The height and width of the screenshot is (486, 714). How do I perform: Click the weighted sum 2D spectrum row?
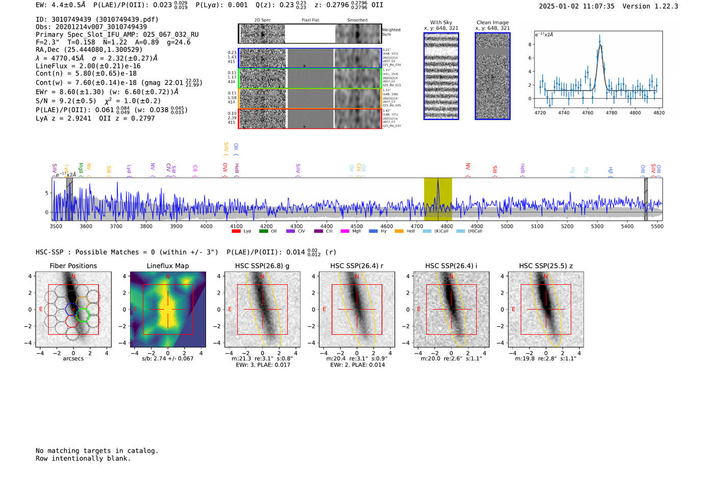click(x=310, y=34)
